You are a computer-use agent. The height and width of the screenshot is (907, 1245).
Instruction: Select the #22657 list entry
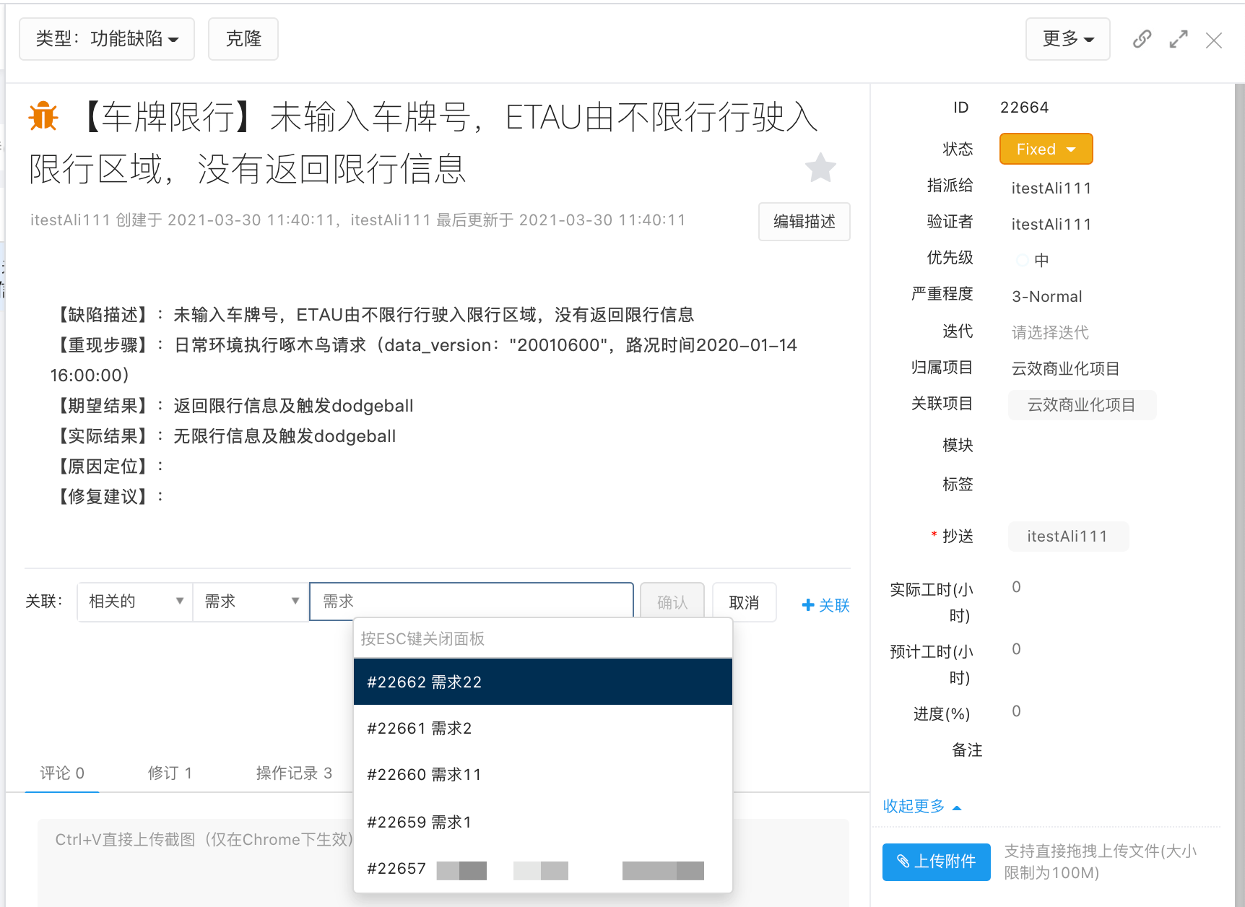click(543, 869)
